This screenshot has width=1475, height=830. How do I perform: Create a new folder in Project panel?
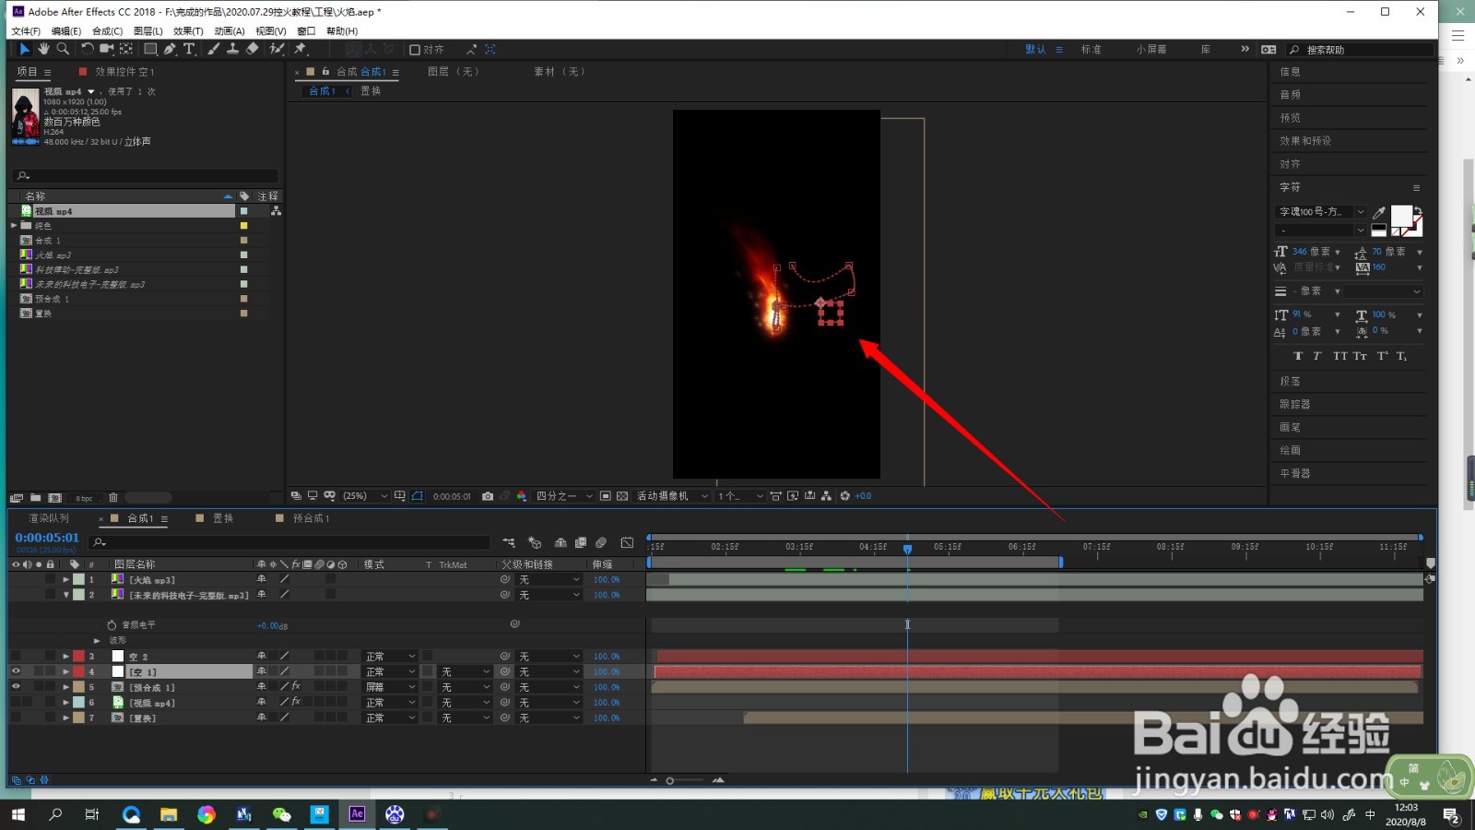(x=36, y=498)
